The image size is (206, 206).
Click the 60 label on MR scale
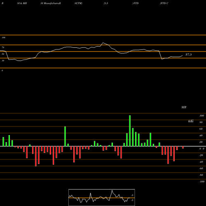click(201, 129)
